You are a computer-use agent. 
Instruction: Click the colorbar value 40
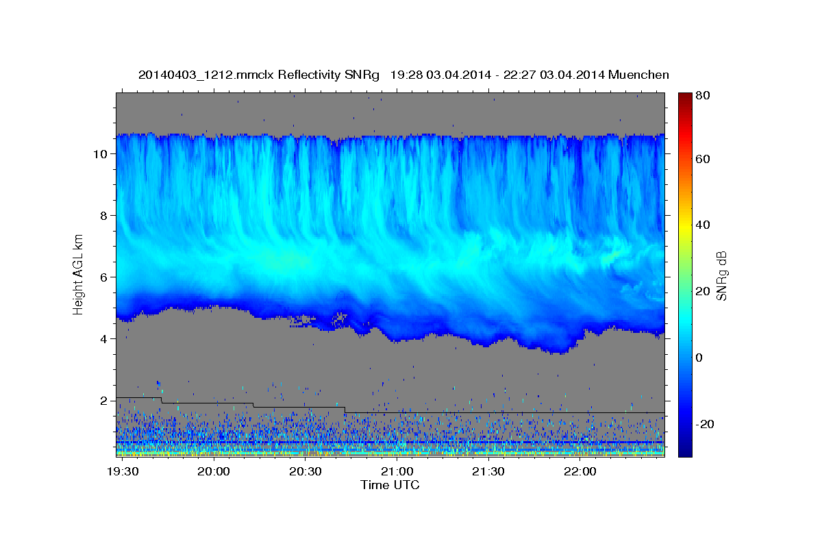click(701, 225)
